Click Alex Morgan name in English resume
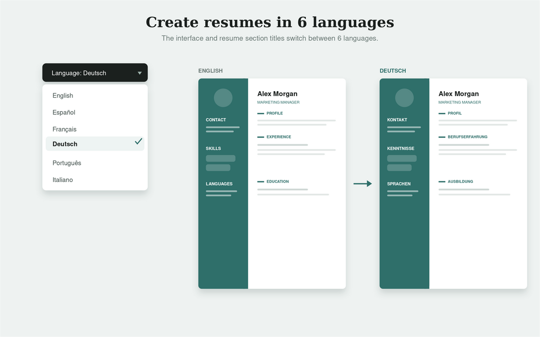This screenshot has height=337, width=540. pos(277,93)
